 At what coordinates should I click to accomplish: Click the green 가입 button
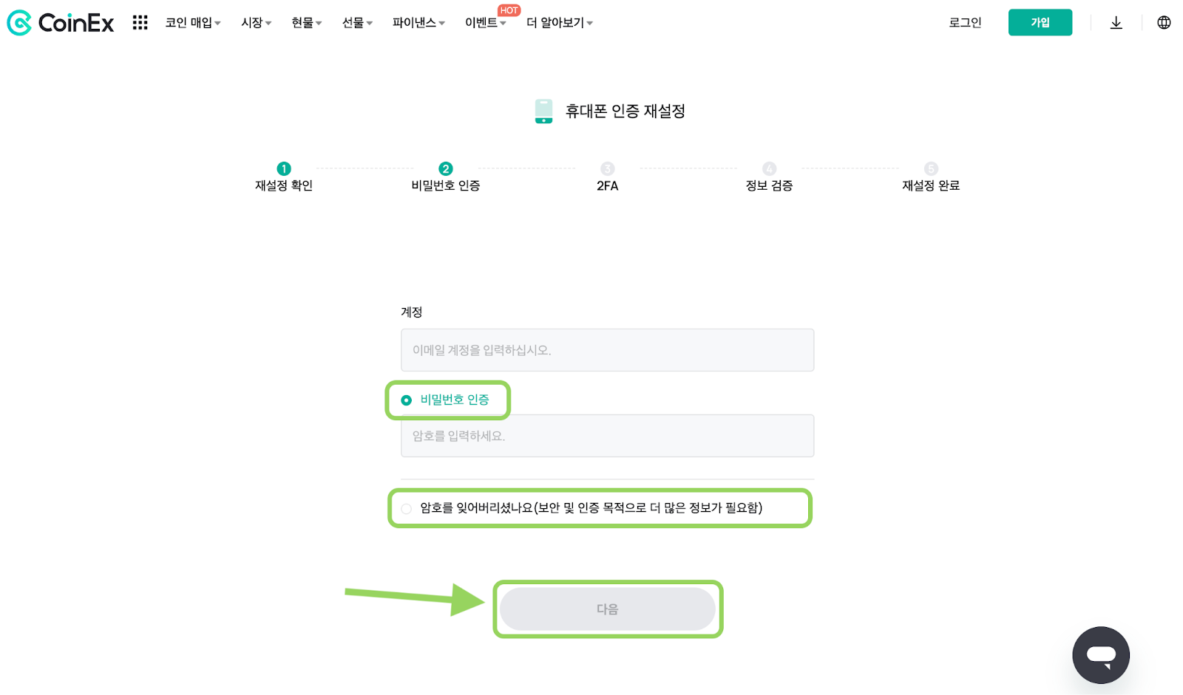1040,22
